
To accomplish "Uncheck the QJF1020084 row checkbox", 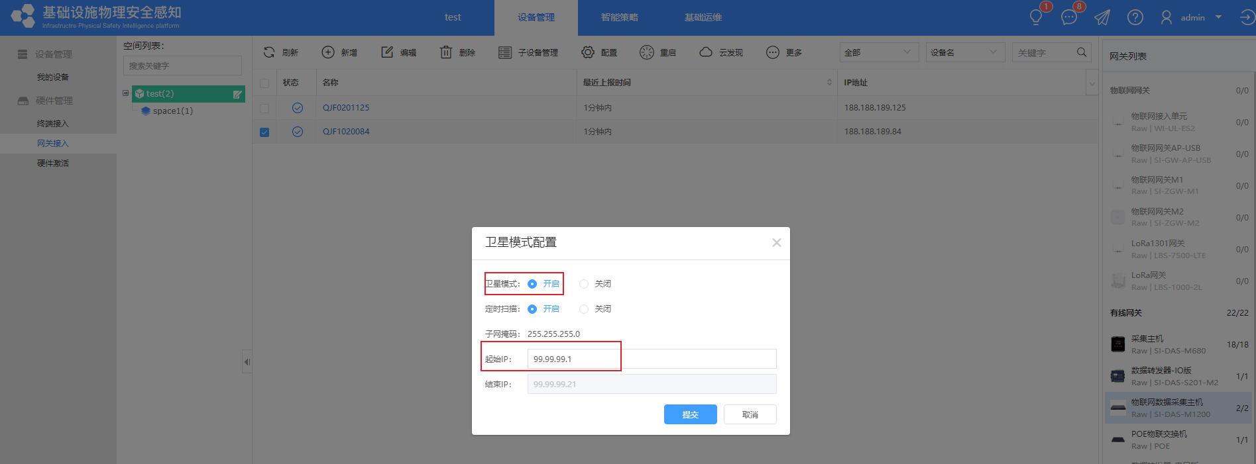I will coord(264,132).
